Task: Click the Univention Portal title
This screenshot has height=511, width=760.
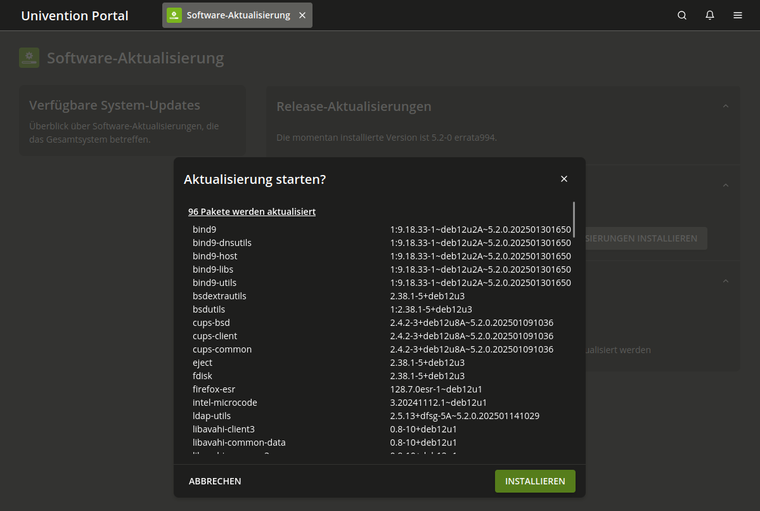Action: coord(74,15)
